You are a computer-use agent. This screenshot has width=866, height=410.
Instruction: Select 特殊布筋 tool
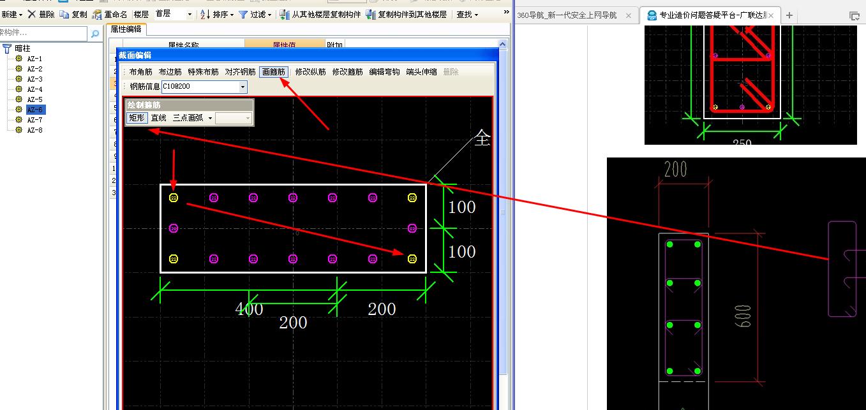pos(203,72)
